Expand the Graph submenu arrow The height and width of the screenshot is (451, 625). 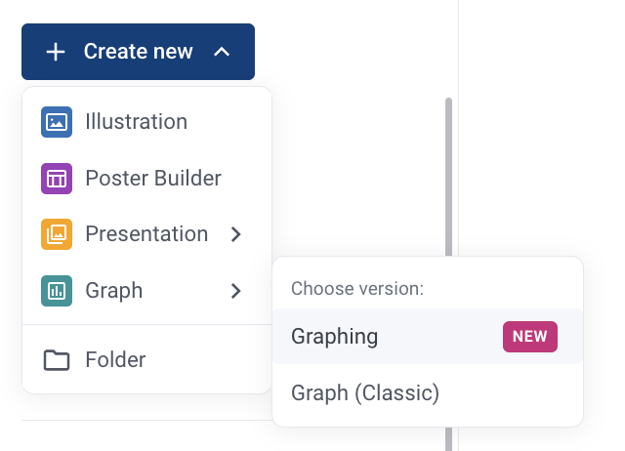(236, 291)
